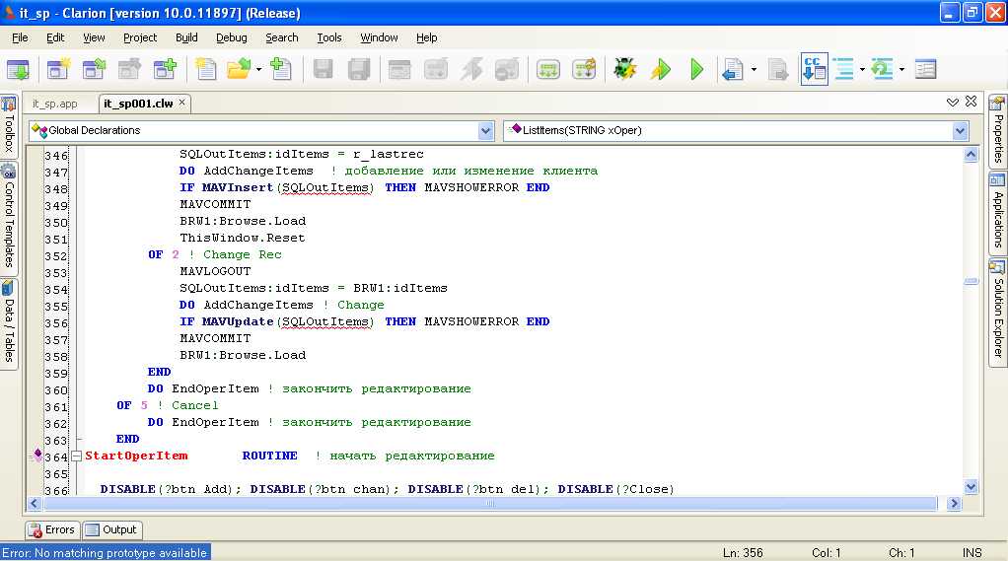Open the dropdown arrow beside the folder icon
The image size is (1008, 561).
(259, 70)
